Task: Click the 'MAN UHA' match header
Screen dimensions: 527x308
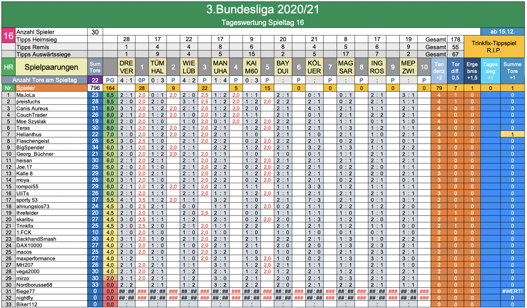Action: pyautogui.click(x=220, y=67)
